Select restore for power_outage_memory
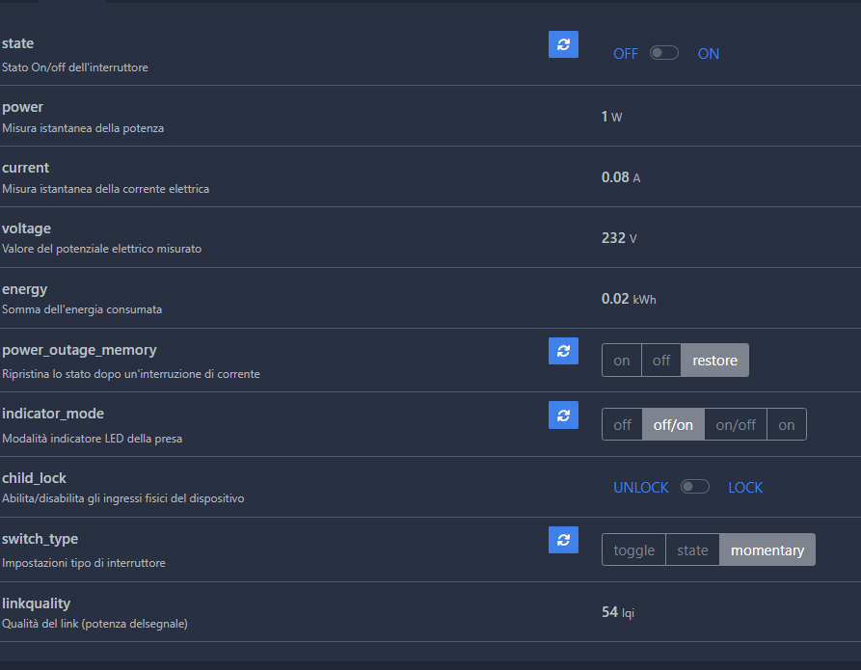This screenshot has width=861, height=670. pos(714,360)
